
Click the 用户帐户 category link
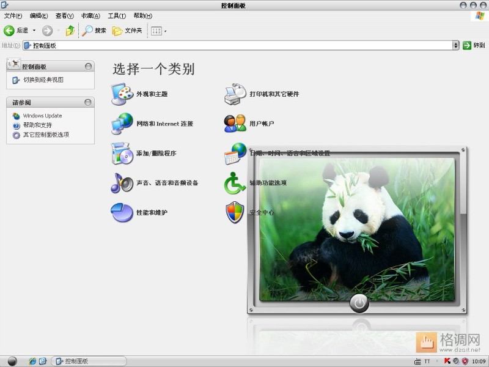pyautogui.click(x=262, y=124)
